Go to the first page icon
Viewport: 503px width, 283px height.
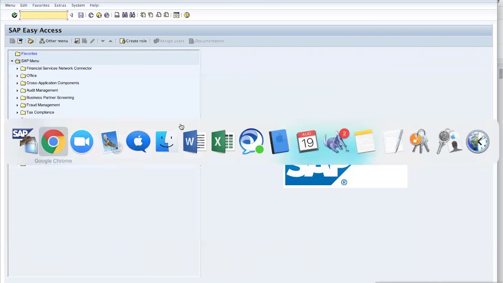point(143,15)
